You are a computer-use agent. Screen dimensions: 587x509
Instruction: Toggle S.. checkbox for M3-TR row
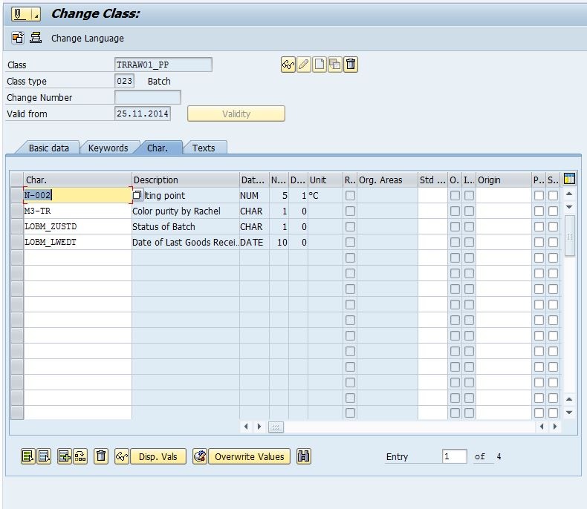554,211
